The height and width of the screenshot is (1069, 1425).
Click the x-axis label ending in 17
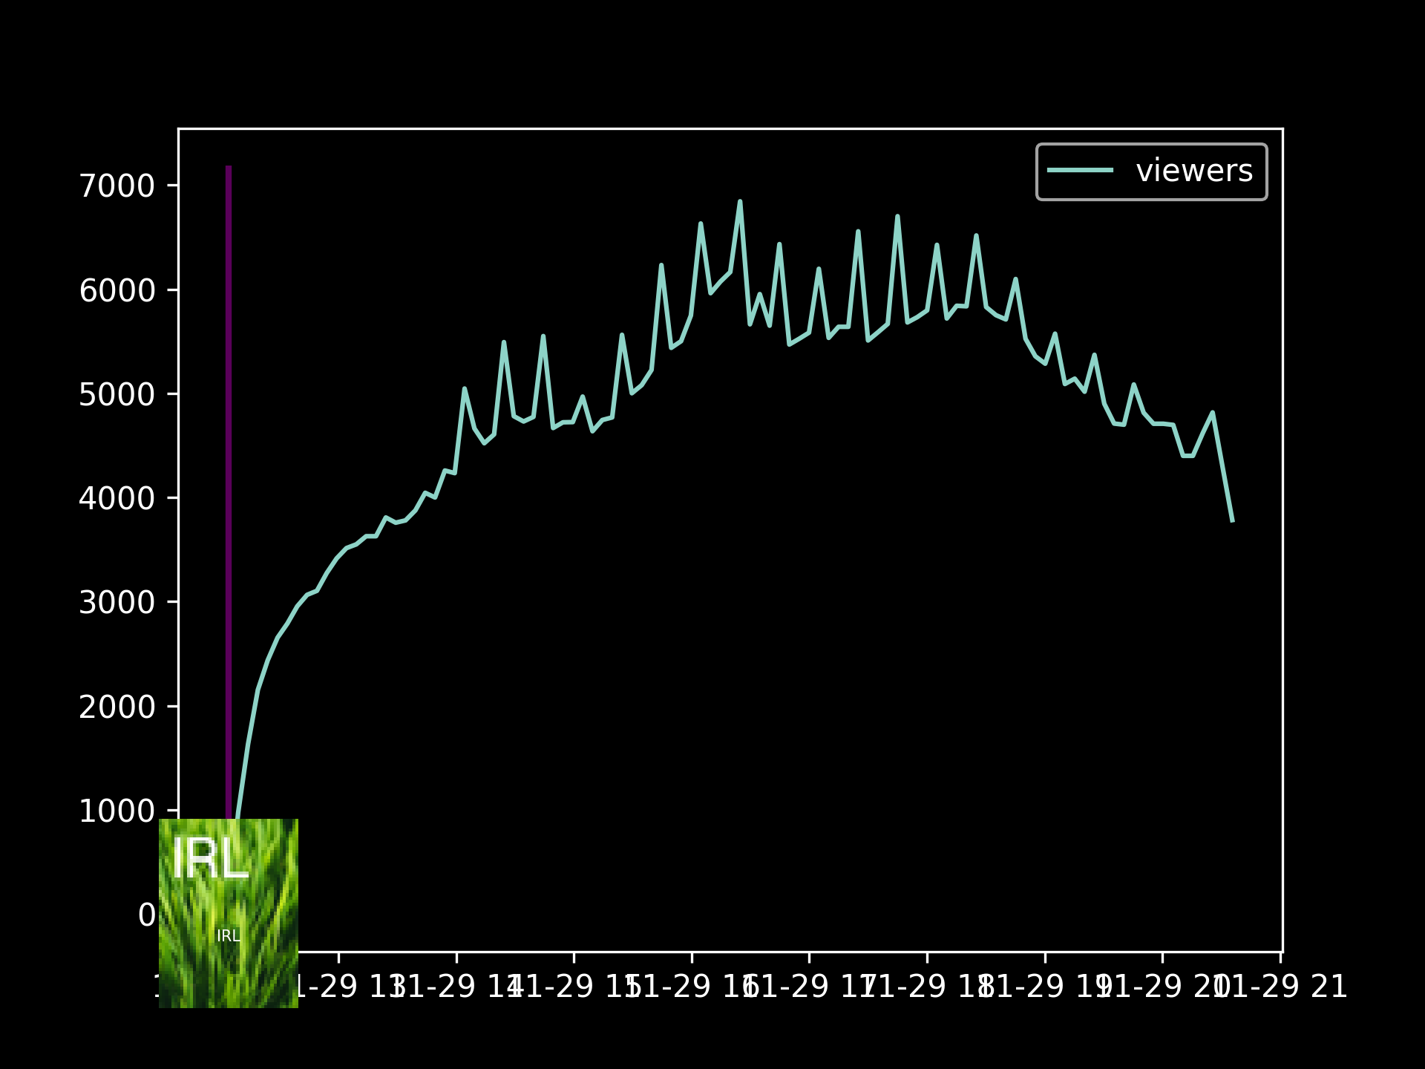click(810, 987)
